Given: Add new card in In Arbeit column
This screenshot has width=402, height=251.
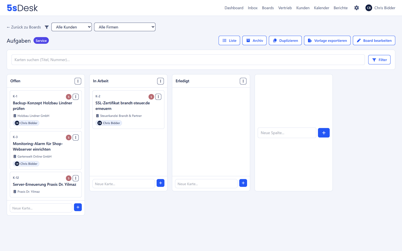Looking at the screenshot, I should 161,183.
